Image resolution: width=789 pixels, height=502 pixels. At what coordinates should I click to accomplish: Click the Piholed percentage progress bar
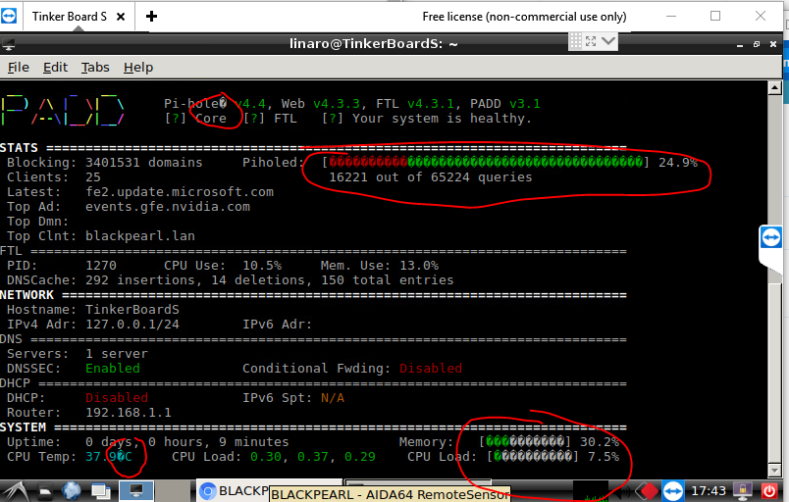point(486,163)
